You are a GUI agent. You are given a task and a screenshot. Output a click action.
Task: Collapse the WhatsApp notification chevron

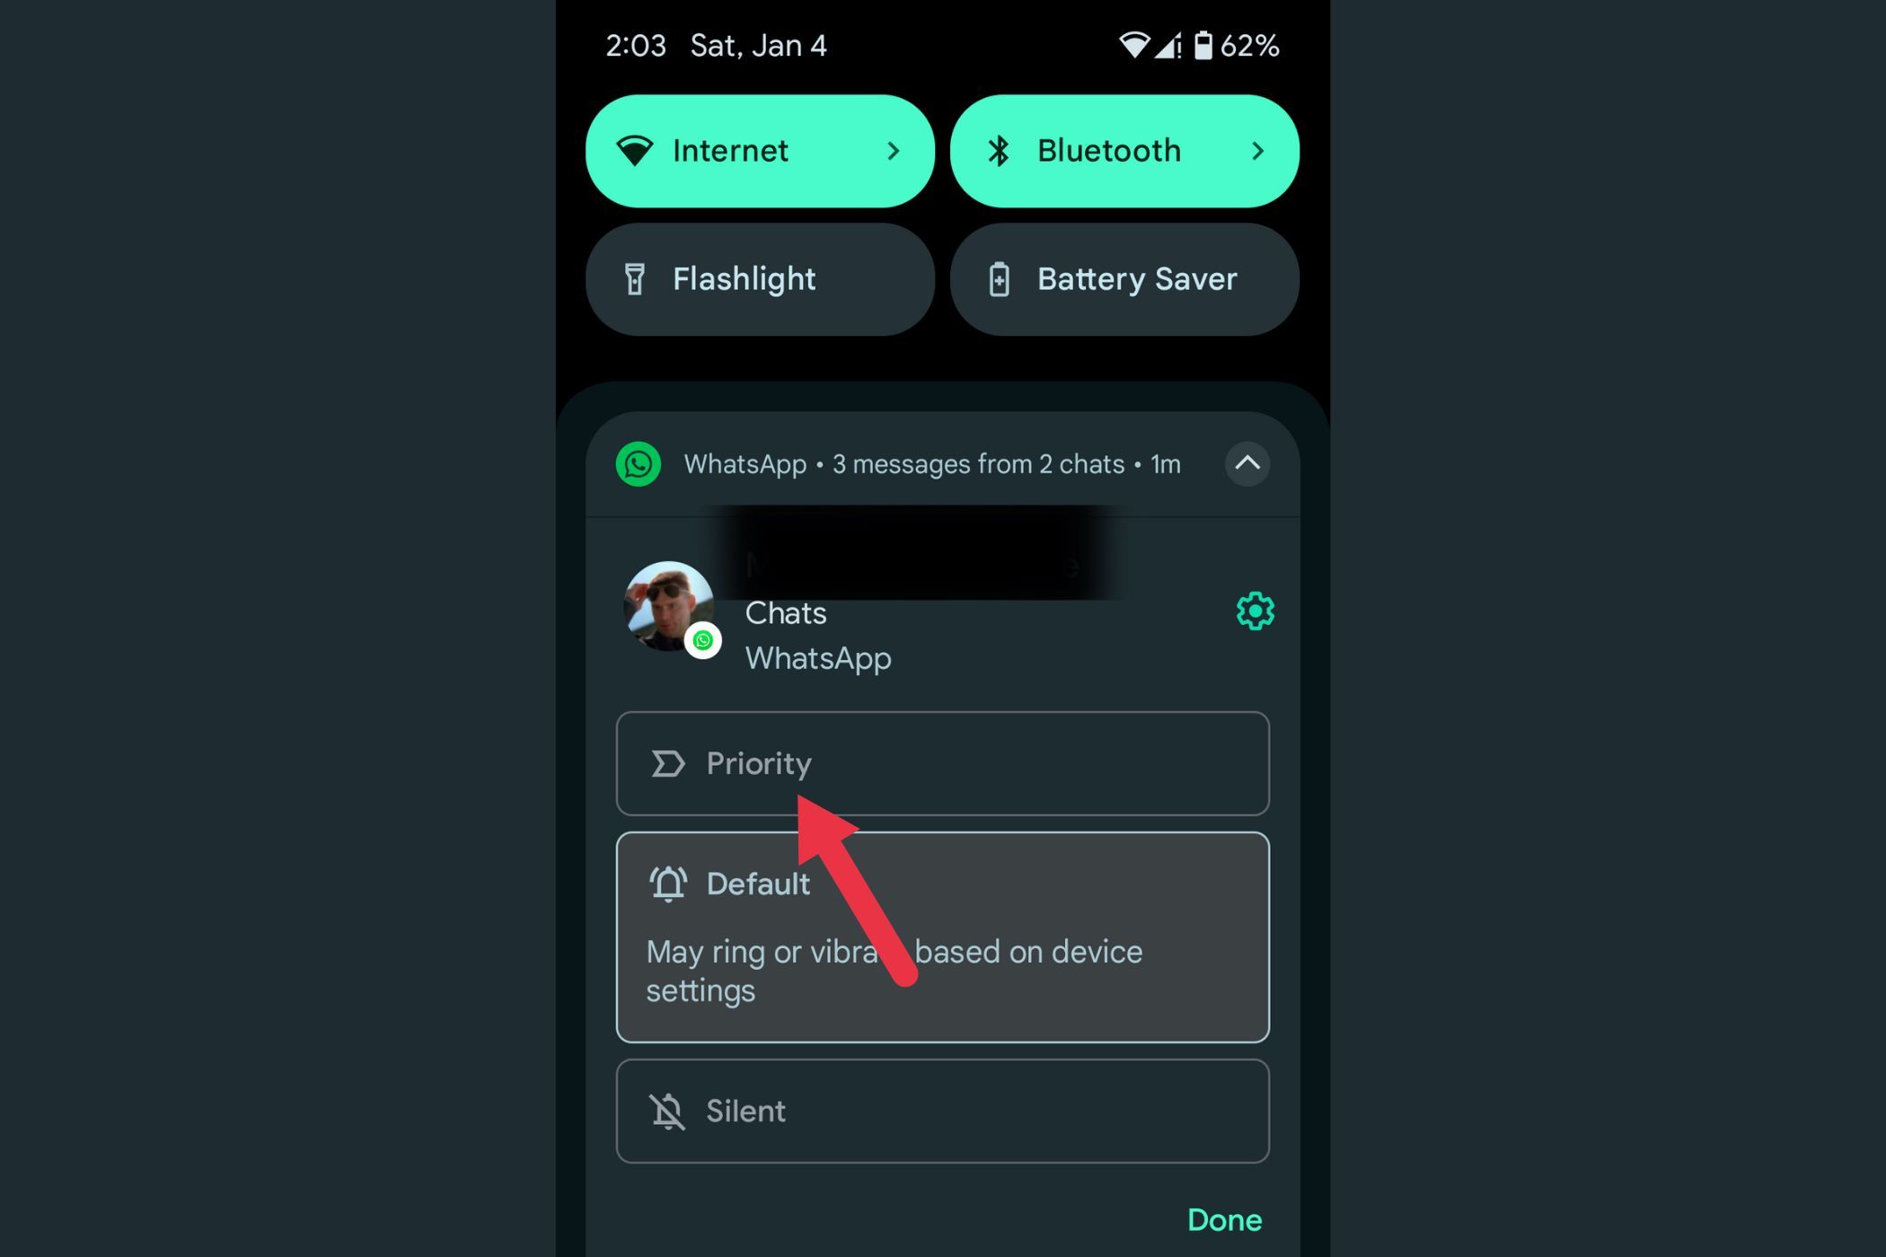tap(1243, 464)
